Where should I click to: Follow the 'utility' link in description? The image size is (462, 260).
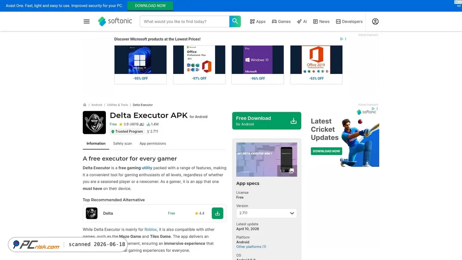click(147, 168)
